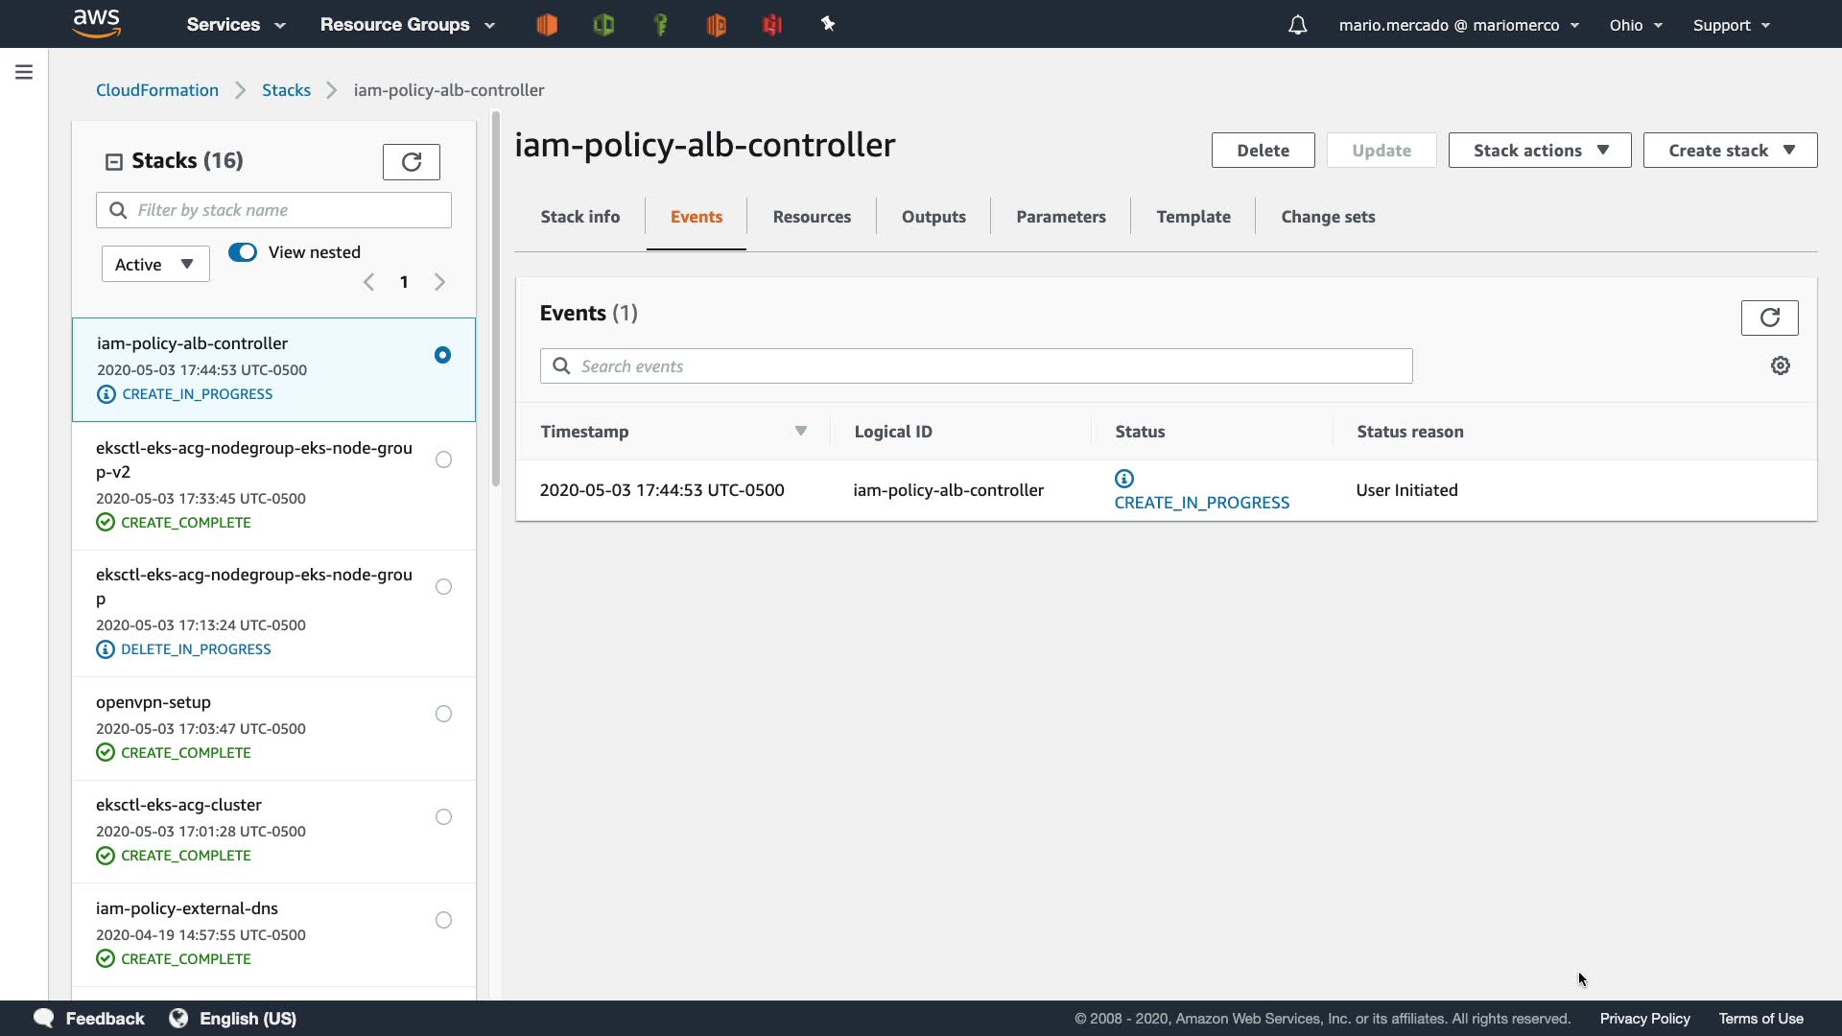
Task: Collapse the Stacks panel icon
Action: point(113,161)
